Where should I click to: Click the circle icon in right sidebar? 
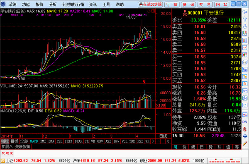(x=245, y=105)
